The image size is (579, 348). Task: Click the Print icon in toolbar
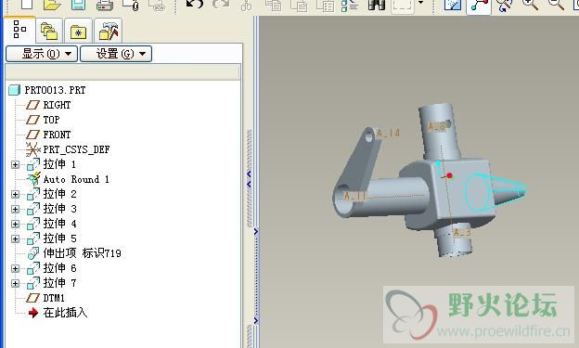point(105,5)
